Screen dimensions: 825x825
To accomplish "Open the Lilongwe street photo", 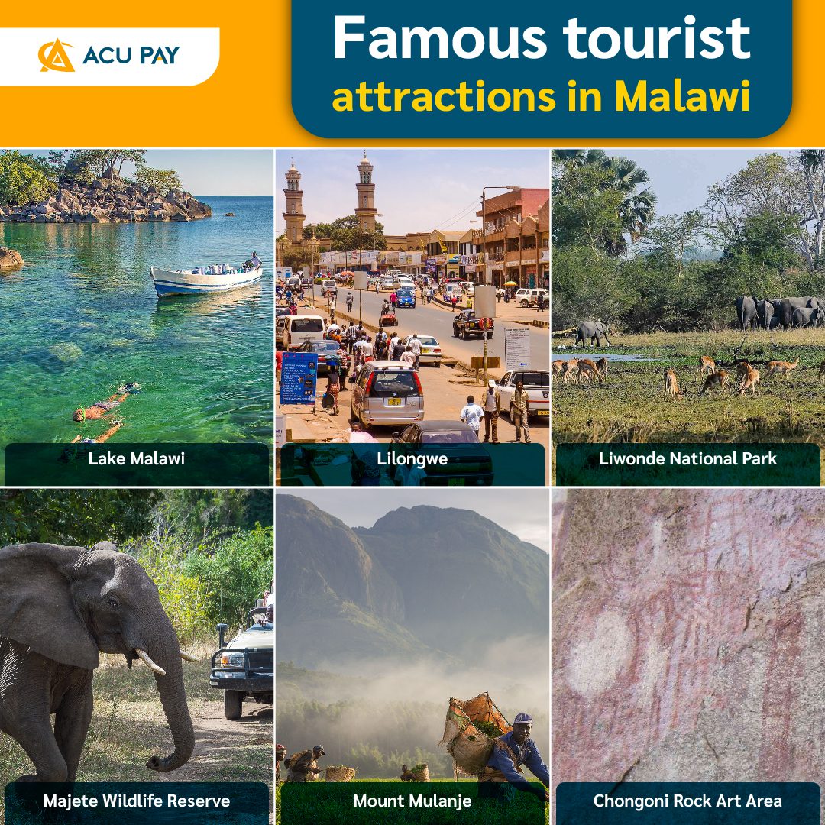I will tap(412, 317).
